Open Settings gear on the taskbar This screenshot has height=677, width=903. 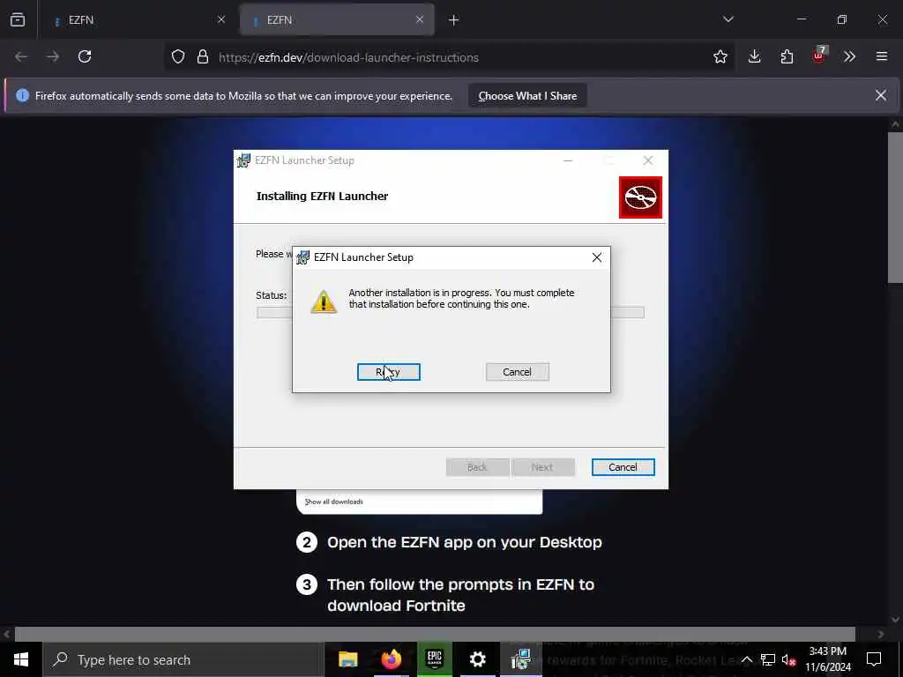(477, 659)
